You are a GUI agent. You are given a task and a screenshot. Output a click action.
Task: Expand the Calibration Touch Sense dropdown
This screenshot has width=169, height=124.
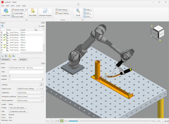(x=30, y=93)
